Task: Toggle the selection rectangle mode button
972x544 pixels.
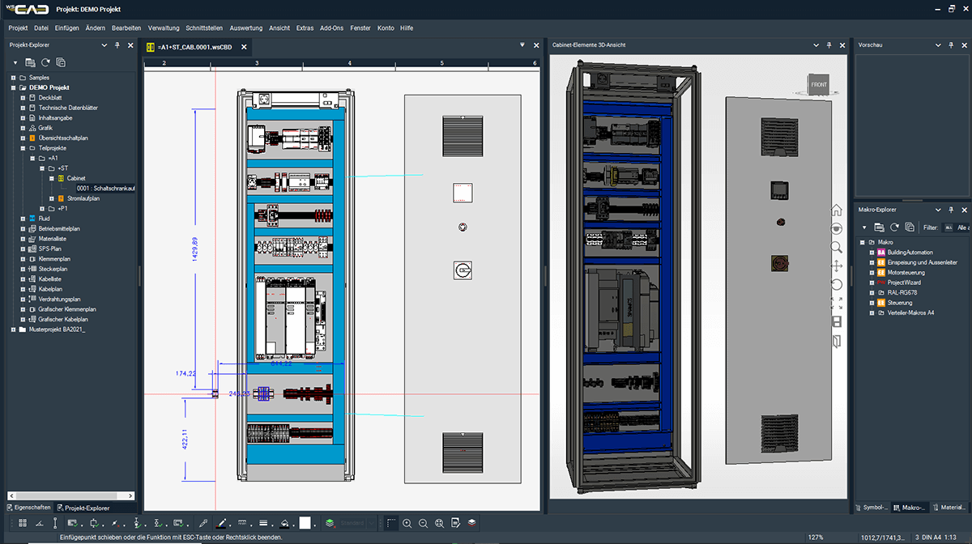Action: pos(390,524)
